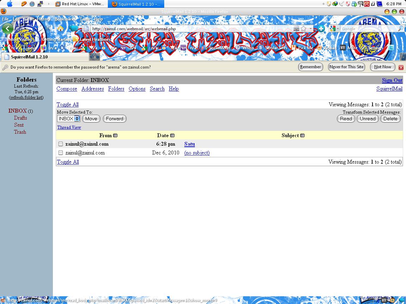Click the SocioMeter toolbar icon
The width and height of the screenshot is (406, 304).
(x=204, y=47)
